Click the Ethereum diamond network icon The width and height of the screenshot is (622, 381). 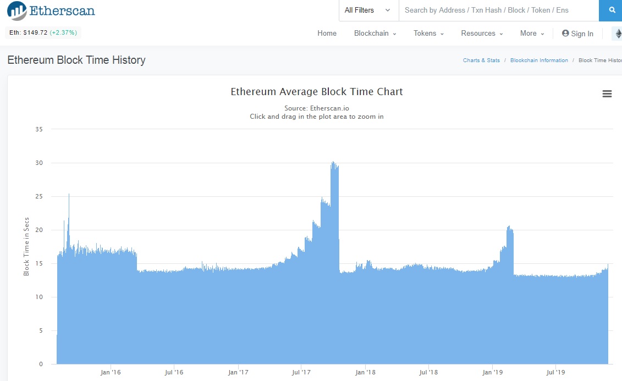618,34
